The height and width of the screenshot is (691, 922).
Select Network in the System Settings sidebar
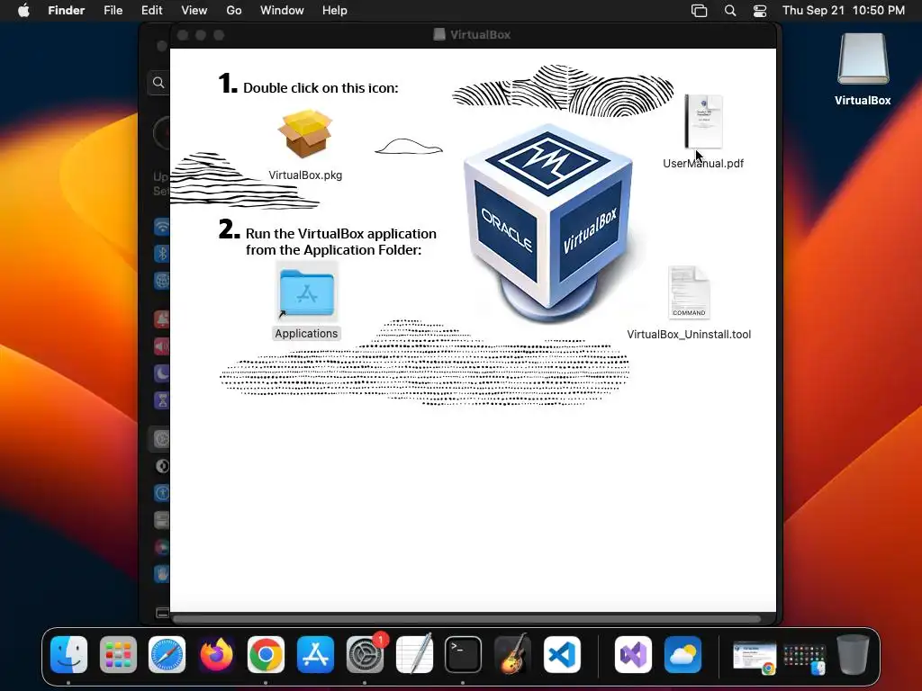click(162, 281)
